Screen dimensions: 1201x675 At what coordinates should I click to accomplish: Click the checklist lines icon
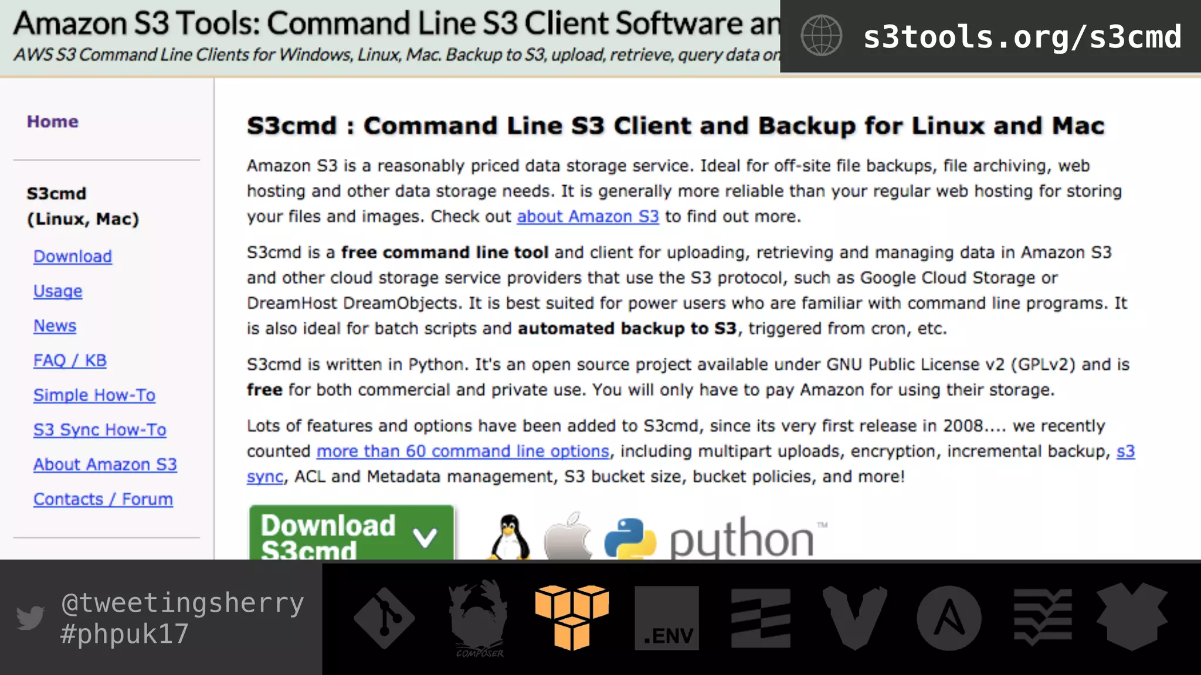(x=1043, y=618)
